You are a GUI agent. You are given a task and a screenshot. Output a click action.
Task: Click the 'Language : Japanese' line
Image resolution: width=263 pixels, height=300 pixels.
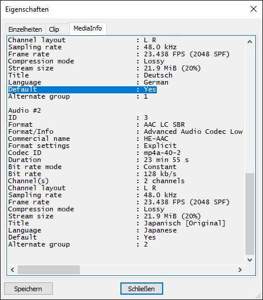[x=92, y=230]
